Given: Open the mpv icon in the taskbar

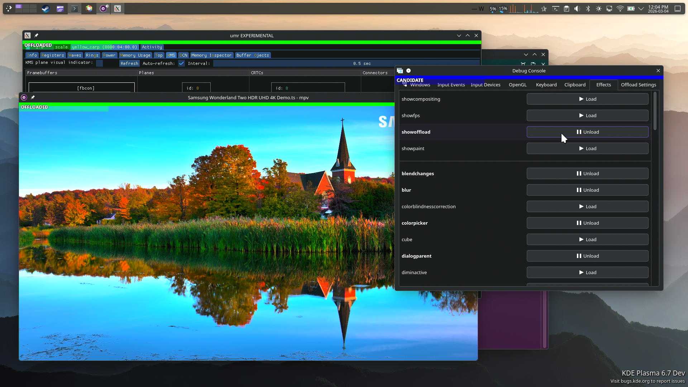Looking at the screenshot, I should click(x=103, y=8).
